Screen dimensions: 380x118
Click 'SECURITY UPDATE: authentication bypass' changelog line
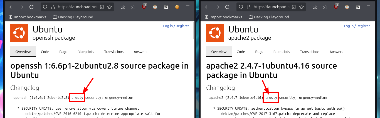click(279, 109)
